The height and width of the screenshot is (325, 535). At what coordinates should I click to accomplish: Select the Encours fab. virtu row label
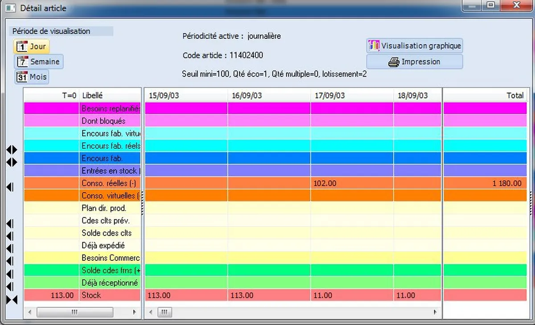click(x=111, y=133)
